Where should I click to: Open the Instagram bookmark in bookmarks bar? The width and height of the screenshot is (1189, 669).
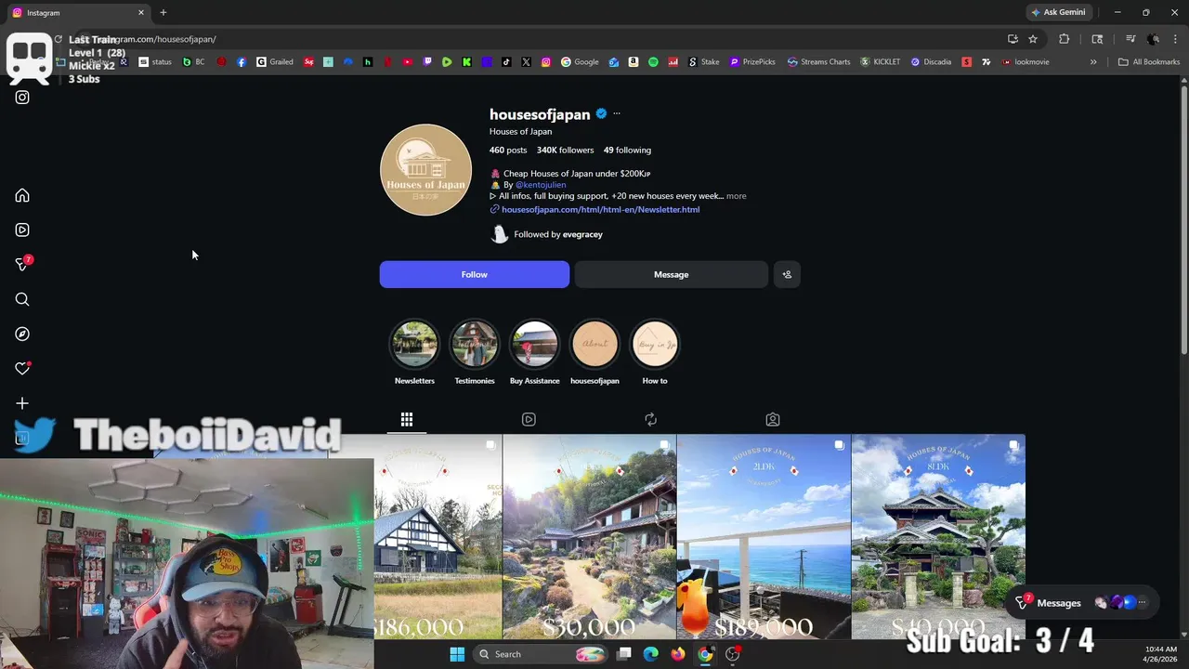click(x=545, y=62)
